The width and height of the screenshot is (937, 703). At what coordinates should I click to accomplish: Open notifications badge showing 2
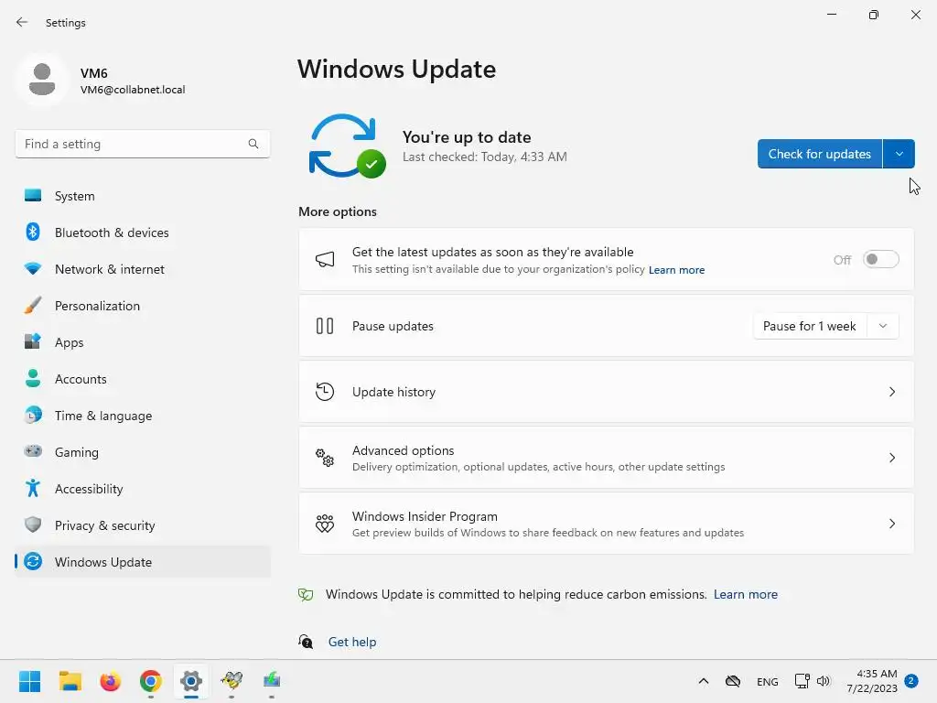tap(911, 681)
